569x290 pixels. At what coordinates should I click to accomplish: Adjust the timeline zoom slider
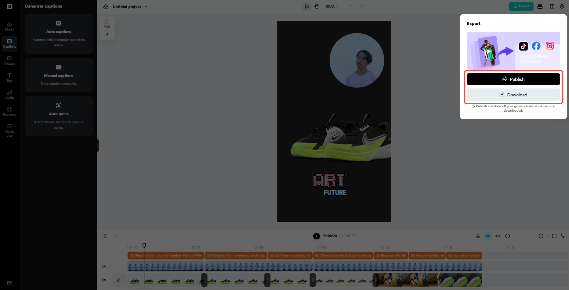click(x=524, y=236)
